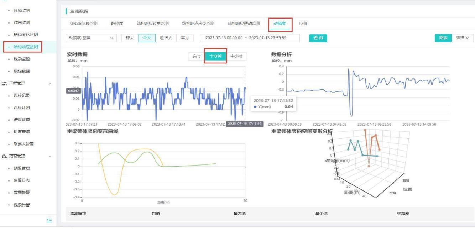Switch the time interval to 实时
The height and width of the screenshot is (229, 475).
[196, 56]
